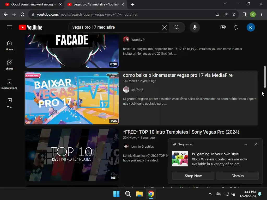
Task: Click the magnifier search button
Action: tap(177, 27)
